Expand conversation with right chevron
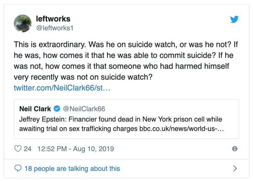Image resolution: width=253 pixels, height=181 pixels. coord(235,169)
